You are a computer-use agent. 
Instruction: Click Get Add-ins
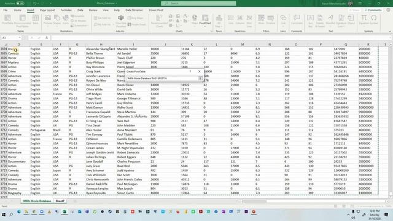point(103,18)
